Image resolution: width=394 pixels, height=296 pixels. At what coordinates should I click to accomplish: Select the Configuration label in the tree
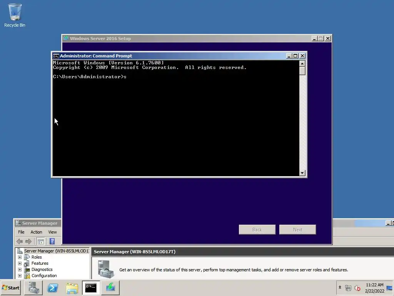[x=44, y=276]
